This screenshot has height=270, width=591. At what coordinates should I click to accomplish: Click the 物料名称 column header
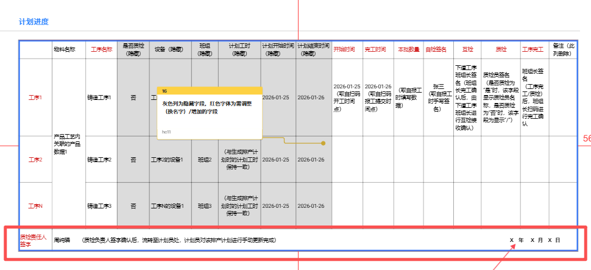[x=65, y=49]
